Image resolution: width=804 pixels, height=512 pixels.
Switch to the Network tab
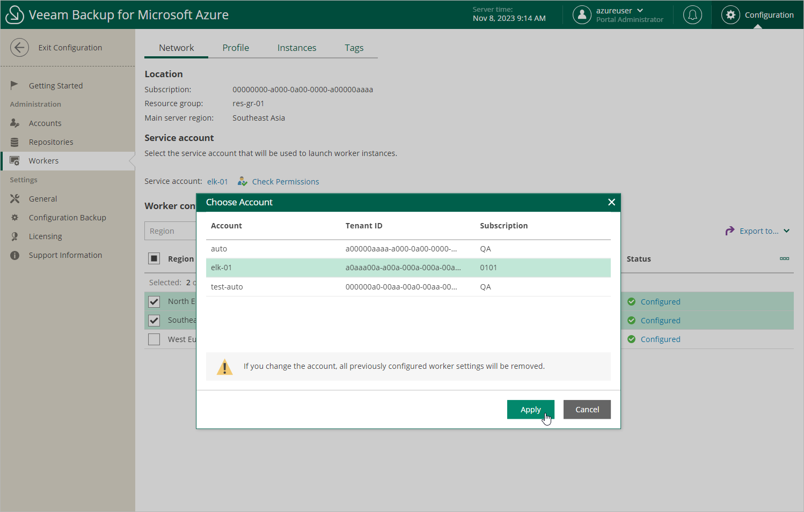[176, 48]
